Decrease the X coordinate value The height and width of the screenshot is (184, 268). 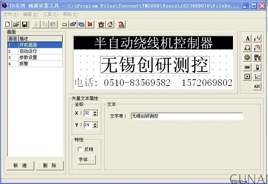pos(95,115)
